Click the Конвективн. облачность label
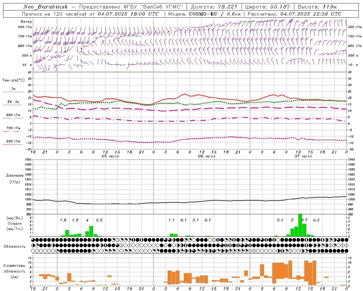This screenshot has width=363, height=291. [x=14, y=269]
